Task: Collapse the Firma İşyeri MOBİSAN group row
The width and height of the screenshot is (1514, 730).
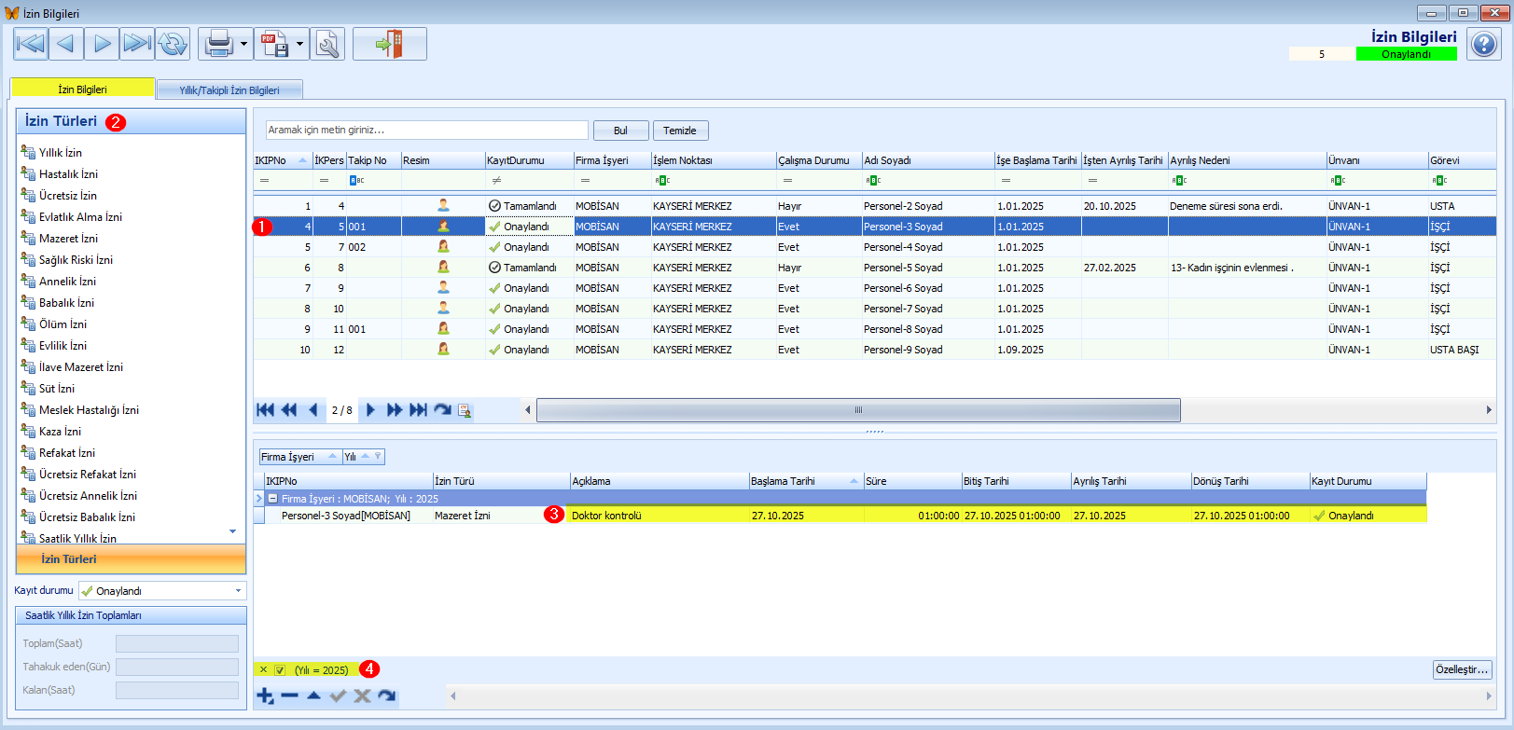Action: coord(272,499)
